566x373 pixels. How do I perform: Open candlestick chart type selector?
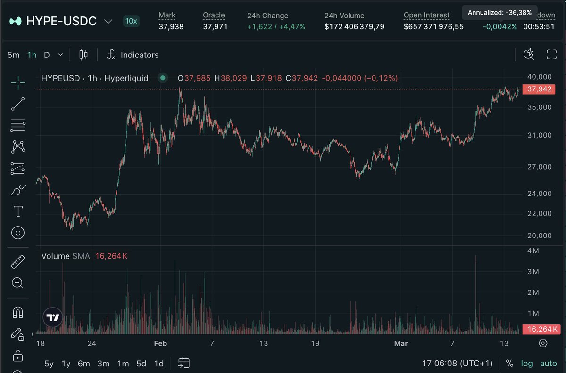(83, 55)
